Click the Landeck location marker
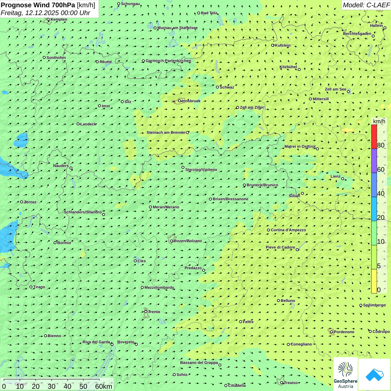This screenshot has height=391, width=391. click(x=78, y=124)
